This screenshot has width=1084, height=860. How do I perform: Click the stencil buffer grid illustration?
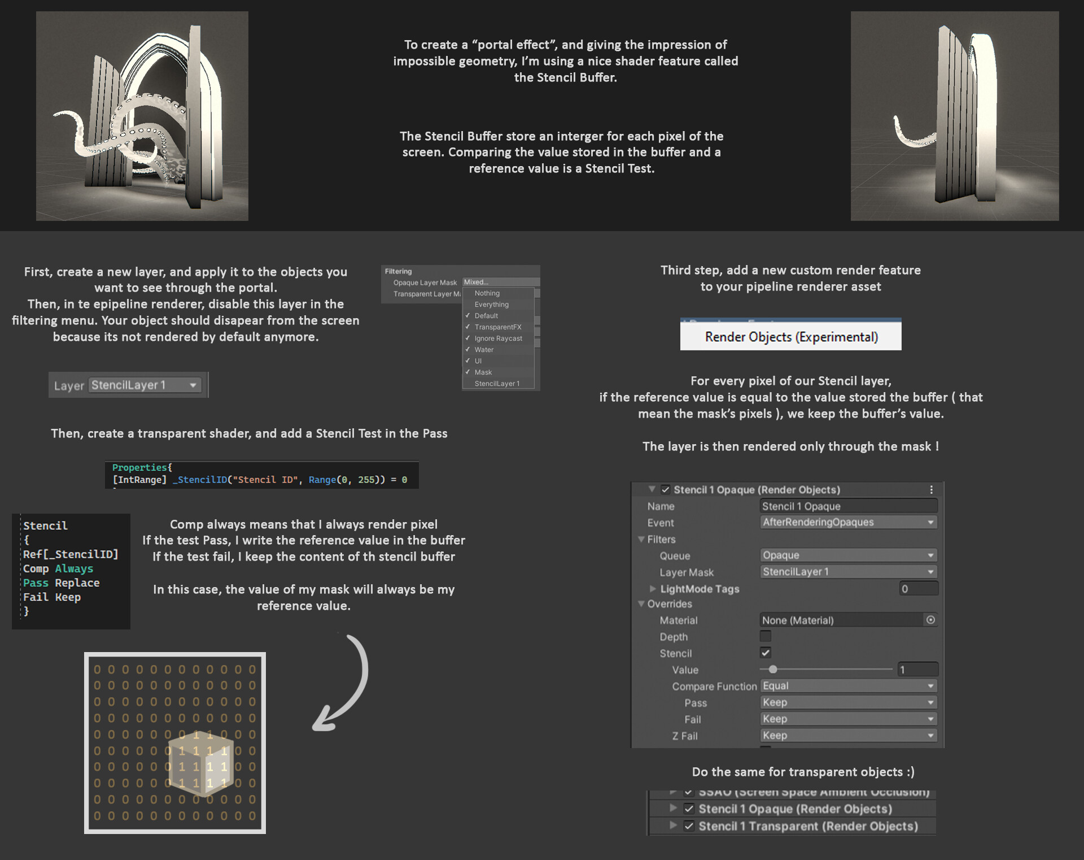click(175, 743)
